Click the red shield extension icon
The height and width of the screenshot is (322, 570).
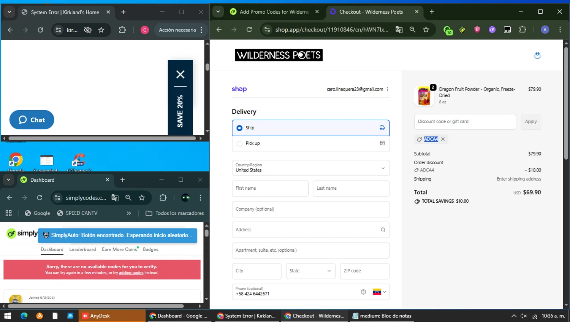click(477, 30)
